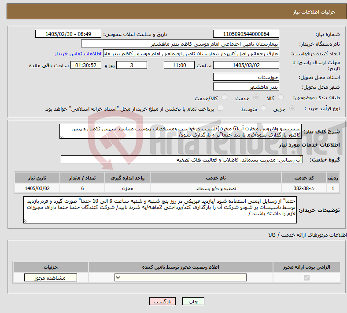Screen dimensions: 347x313
Task: Select the خدمت radio button
Action: point(256,97)
